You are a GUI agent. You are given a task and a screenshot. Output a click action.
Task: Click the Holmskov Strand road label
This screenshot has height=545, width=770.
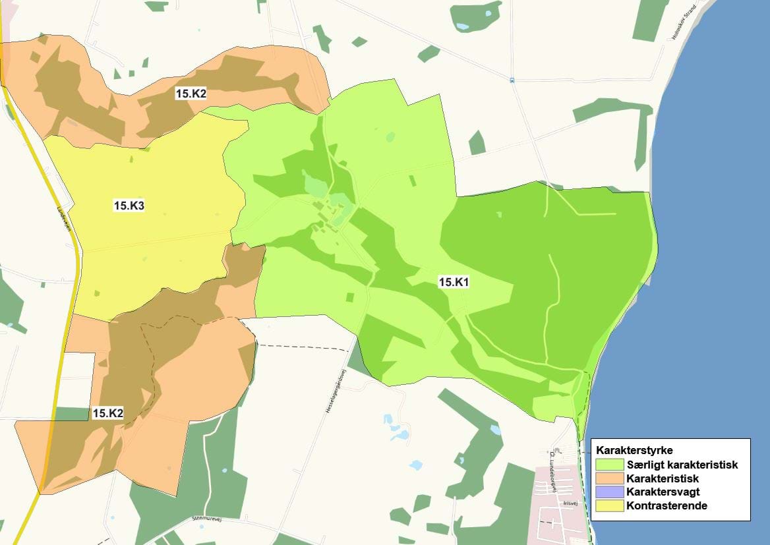tap(686, 25)
